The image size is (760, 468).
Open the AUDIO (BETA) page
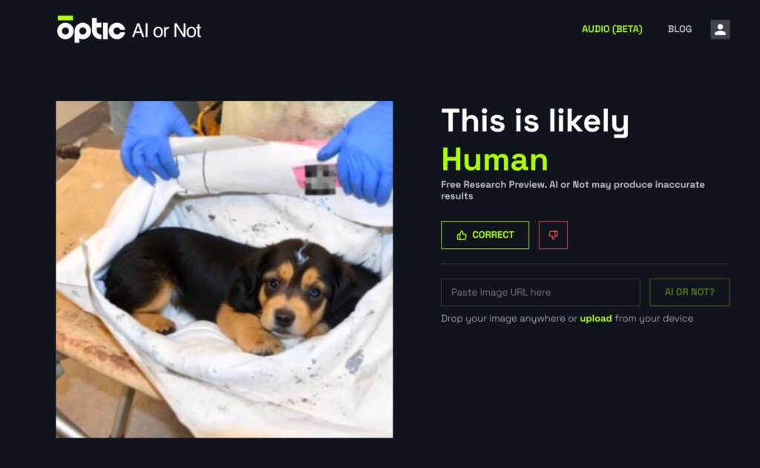pos(612,29)
